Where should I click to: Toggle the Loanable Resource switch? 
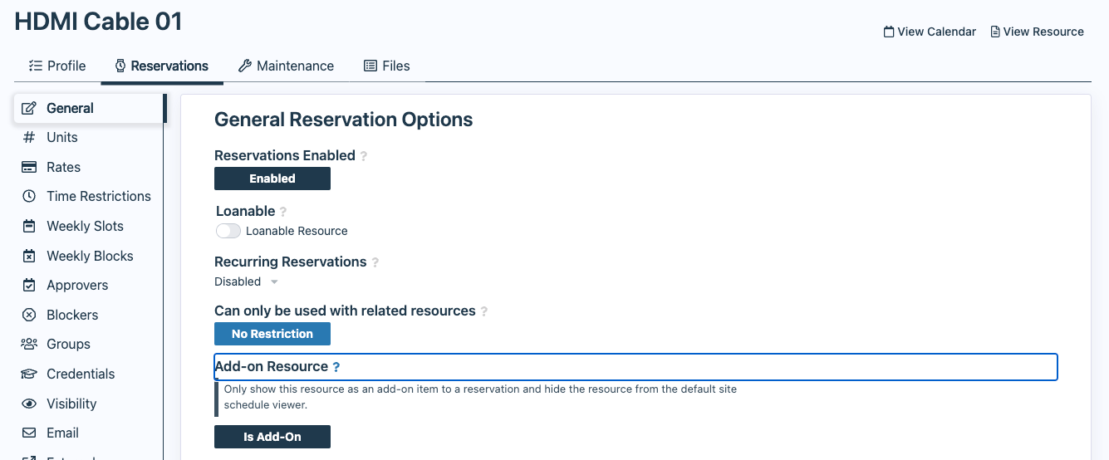click(x=228, y=231)
